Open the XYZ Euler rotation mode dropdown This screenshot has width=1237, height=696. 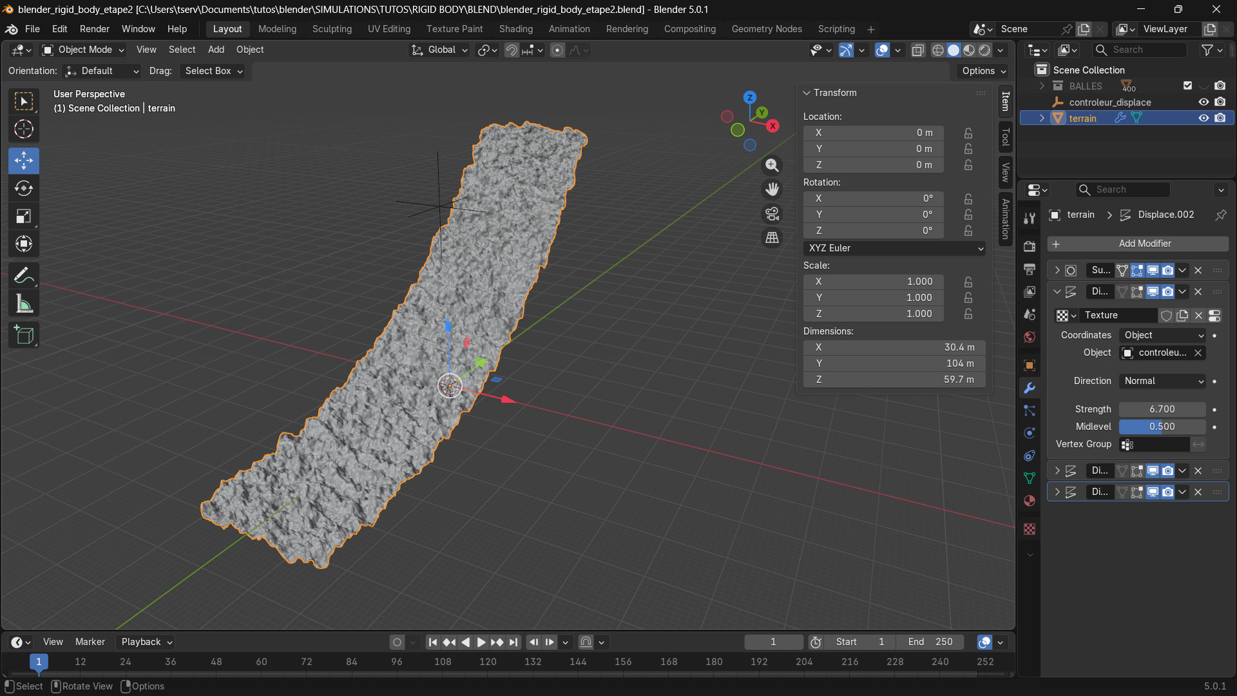894,248
